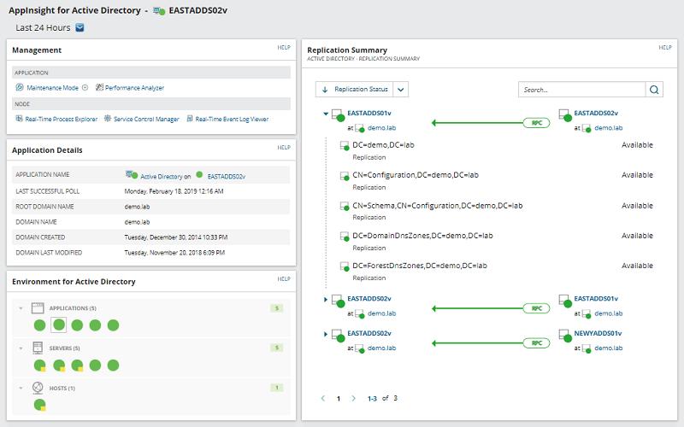Collapse the EASTADDS01v replication row
684x427 pixels.
click(x=326, y=114)
